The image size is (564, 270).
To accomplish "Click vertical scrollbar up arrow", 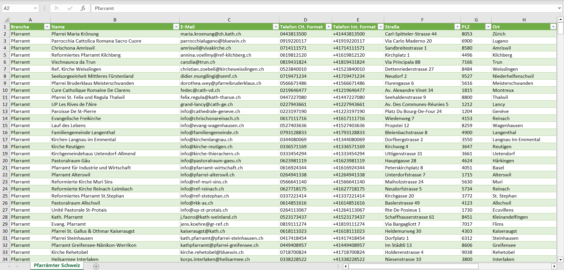I will (560, 20).
